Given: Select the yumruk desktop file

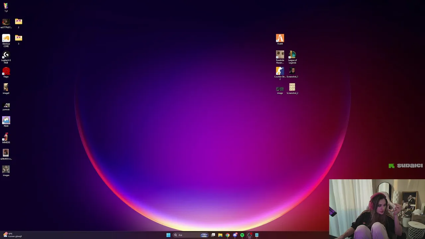Looking at the screenshot, I should click(x=6, y=106).
